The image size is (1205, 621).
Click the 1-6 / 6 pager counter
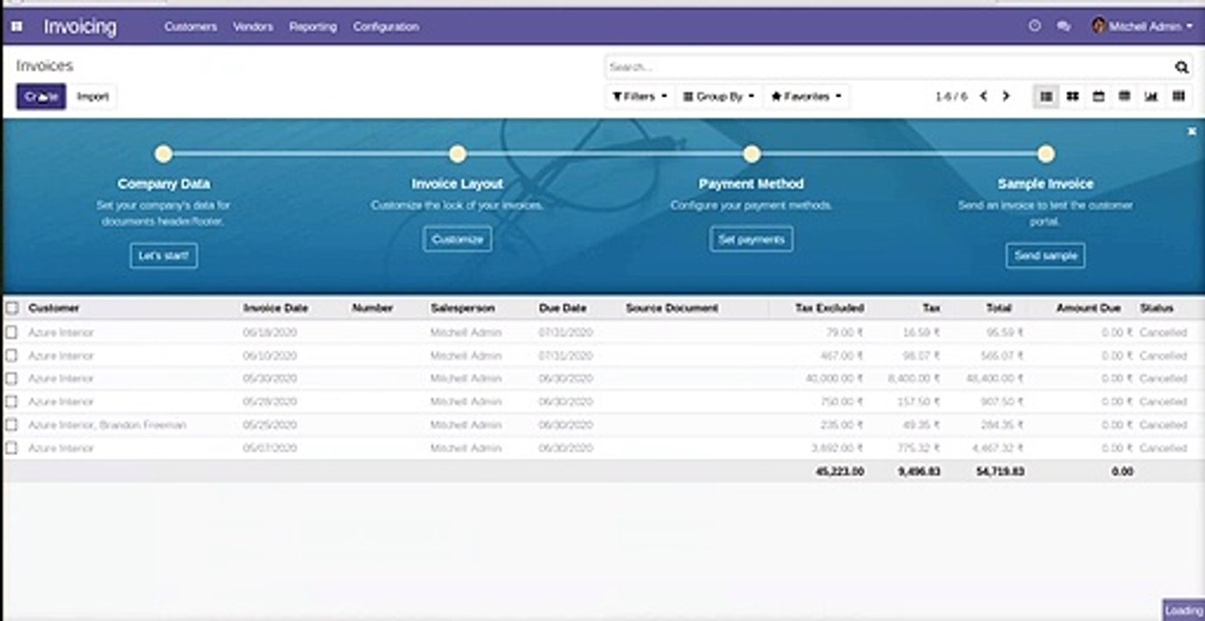coord(951,97)
